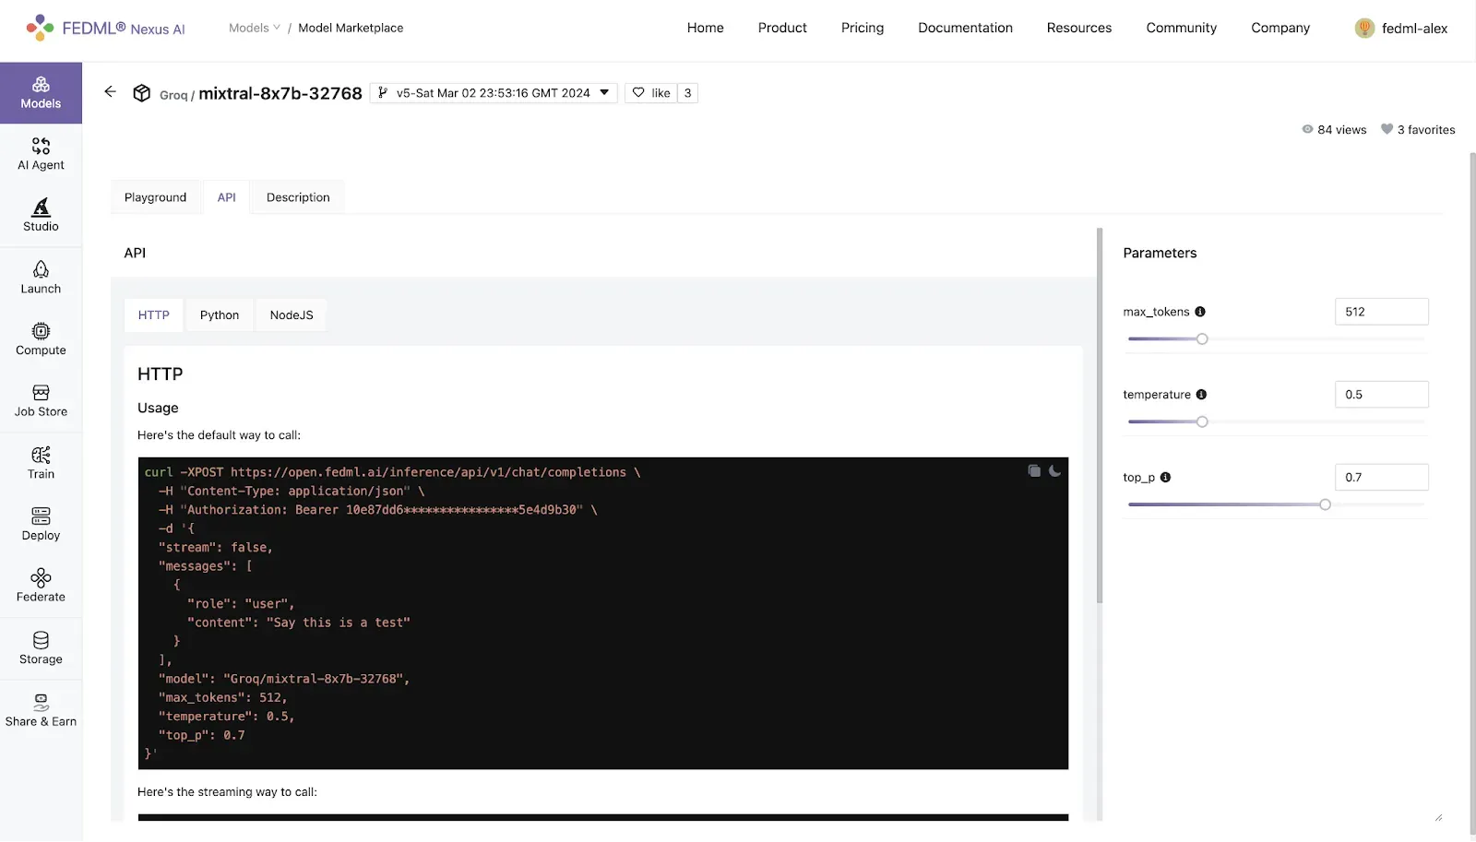The width and height of the screenshot is (1476, 842).
Task: Click the FEDML Nexus AI logo
Action: (x=105, y=29)
